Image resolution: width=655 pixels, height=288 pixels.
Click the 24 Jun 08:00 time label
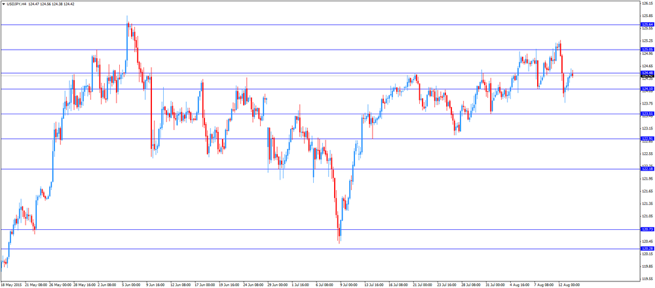(x=254, y=285)
